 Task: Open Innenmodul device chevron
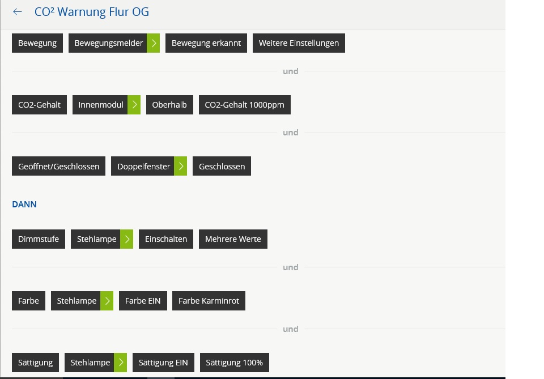pyautogui.click(x=134, y=105)
